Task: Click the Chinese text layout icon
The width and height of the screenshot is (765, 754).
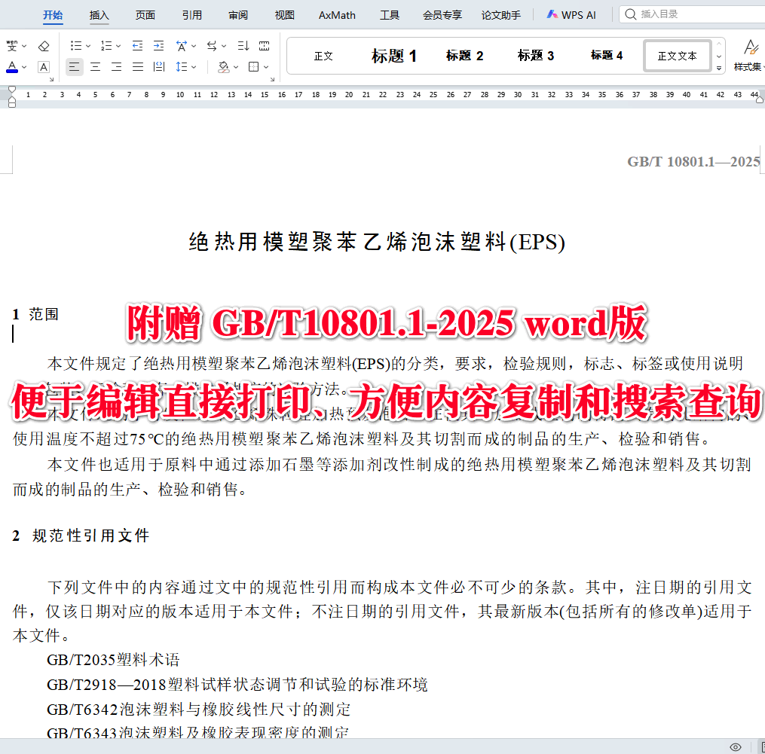Action: pos(182,46)
